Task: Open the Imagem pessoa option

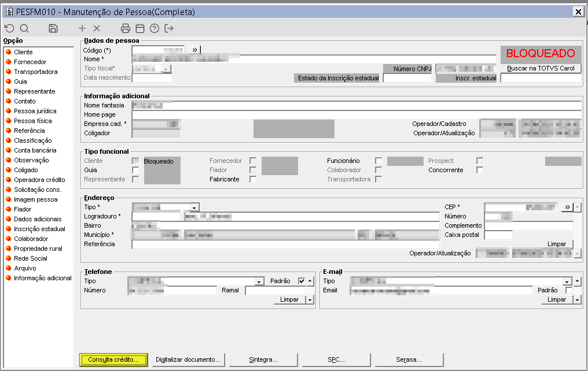Action: coord(36,199)
